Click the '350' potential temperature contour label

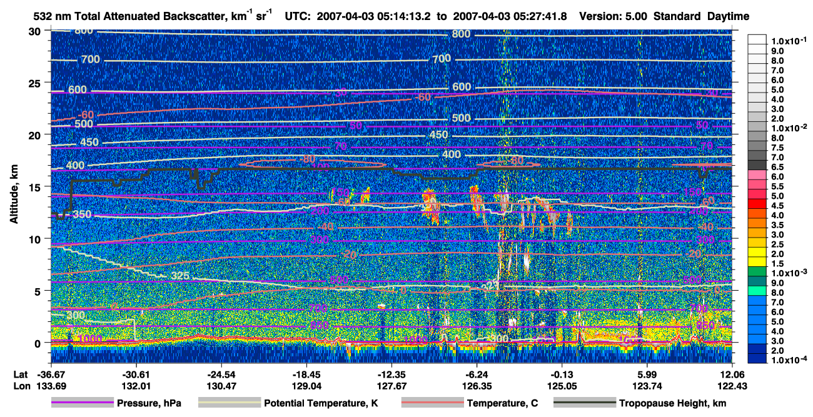tap(81, 214)
